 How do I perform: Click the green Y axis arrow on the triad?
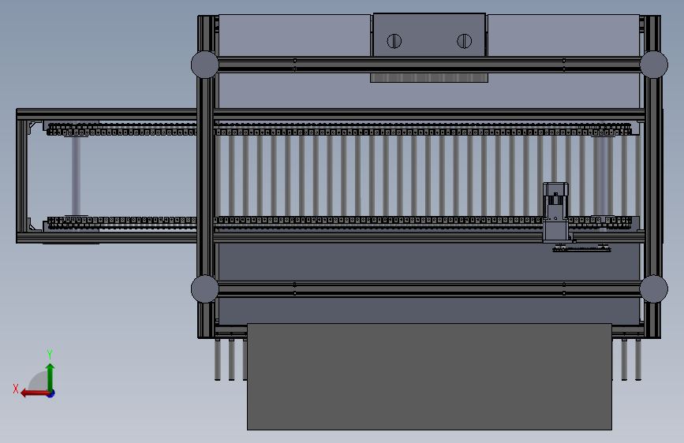pos(50,377)
